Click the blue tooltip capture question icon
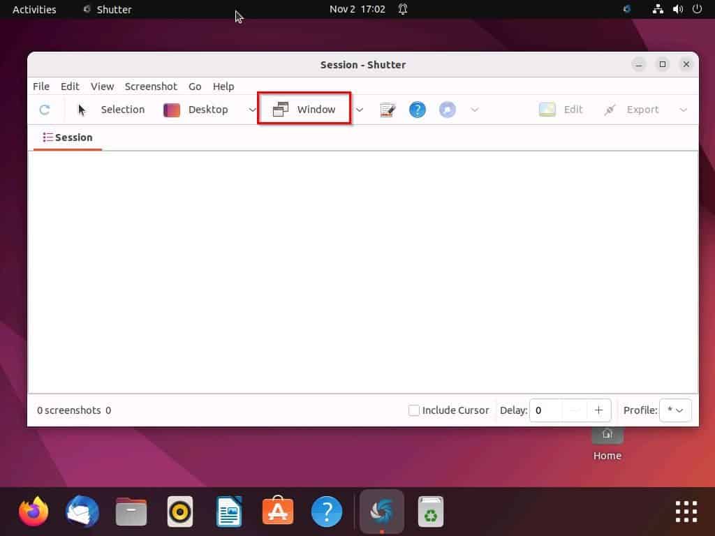Screen dimensions: 715x536 pyautogui.click(x=418, y=110)
